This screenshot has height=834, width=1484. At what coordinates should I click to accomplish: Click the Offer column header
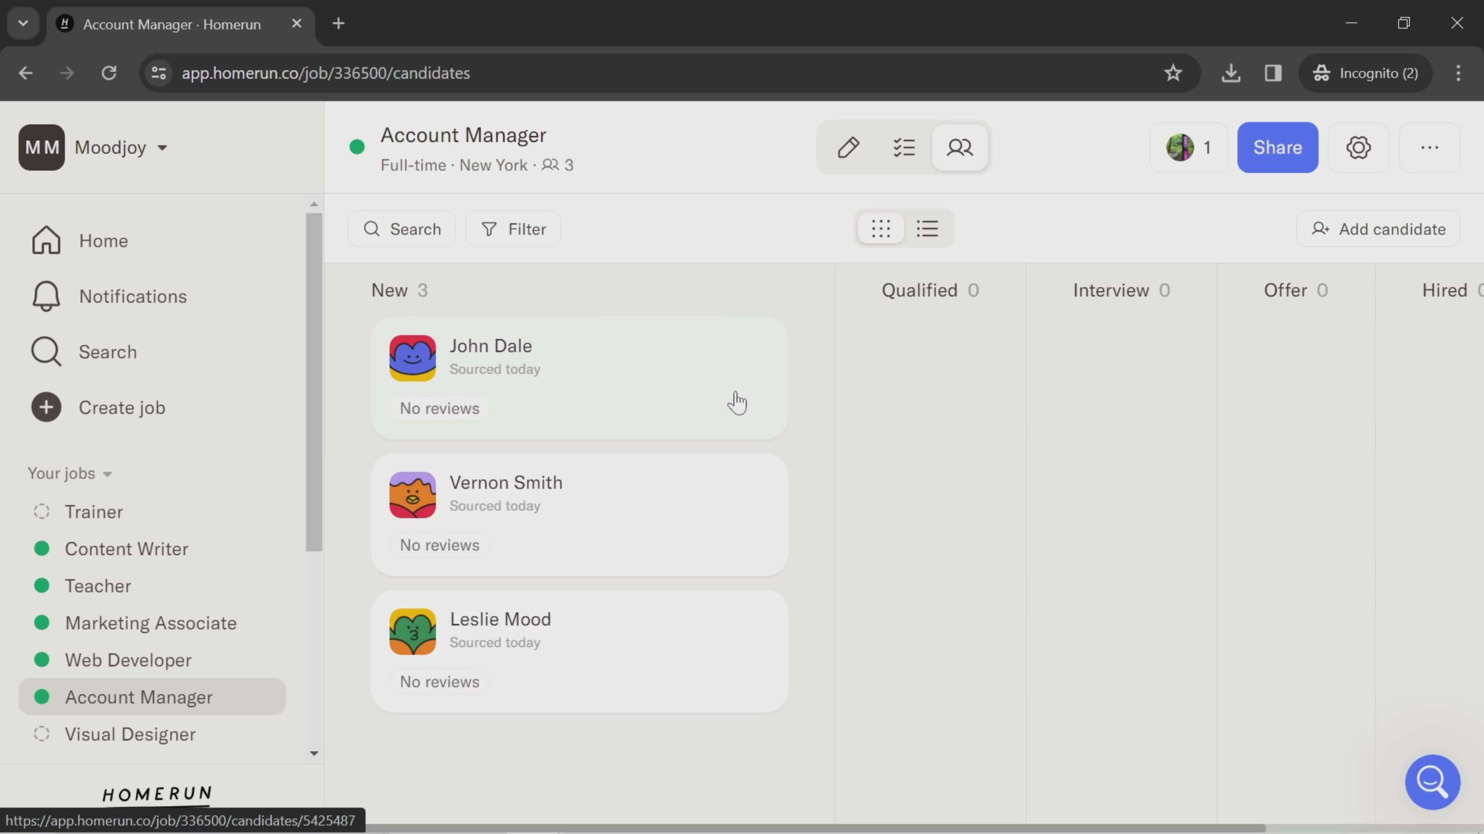[1296, 290]
